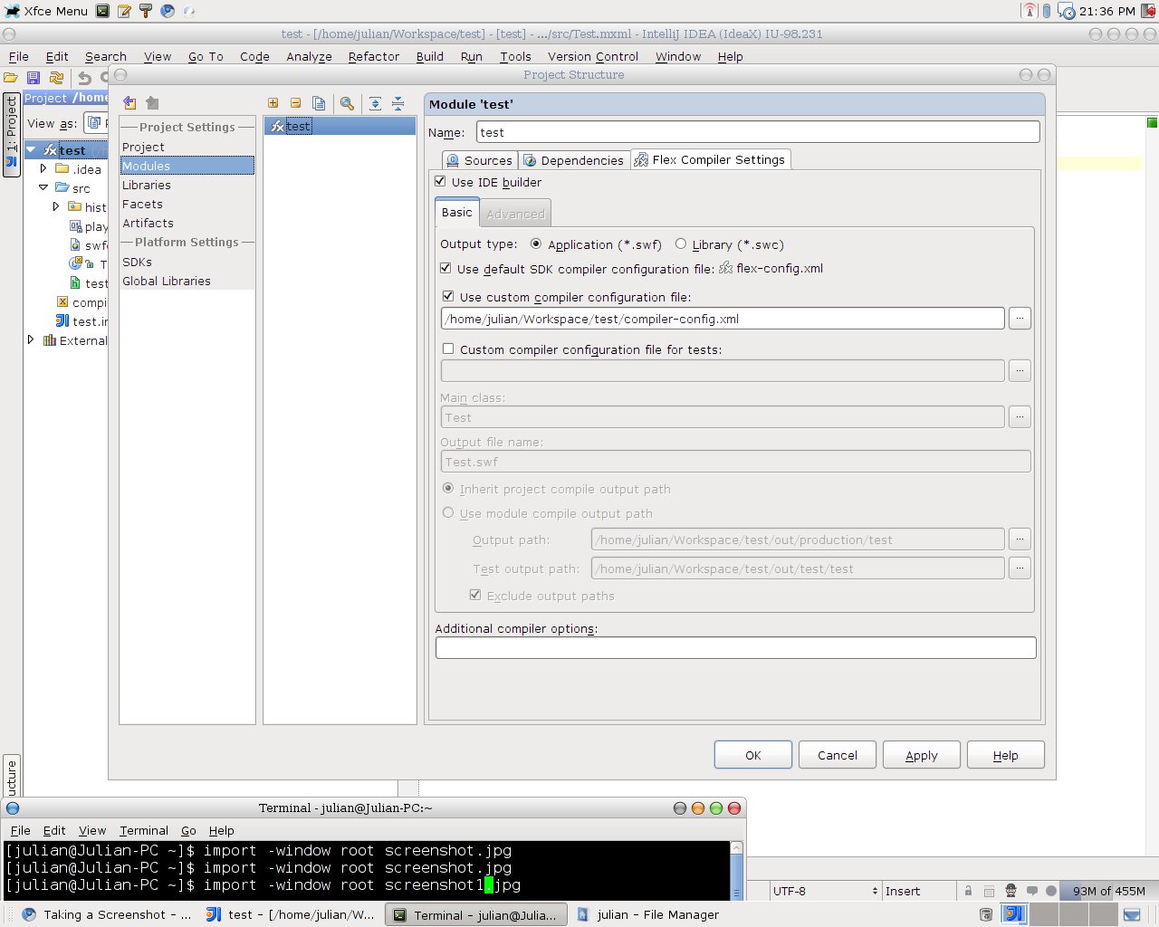This screenshot has height=927, width=1159.
Task: Click the Add module plus icon
Action: coord(273,103)
